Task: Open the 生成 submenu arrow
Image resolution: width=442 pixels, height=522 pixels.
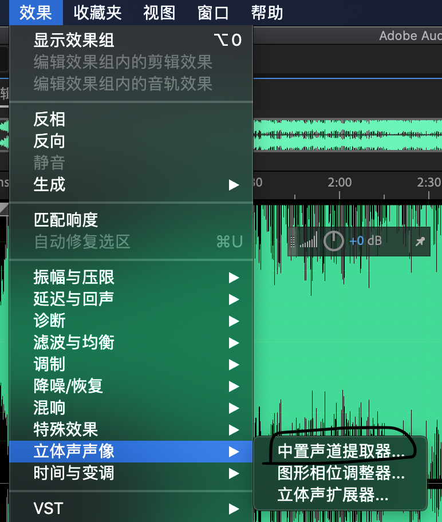Action: pyautogui.click(x=233, y=185)
